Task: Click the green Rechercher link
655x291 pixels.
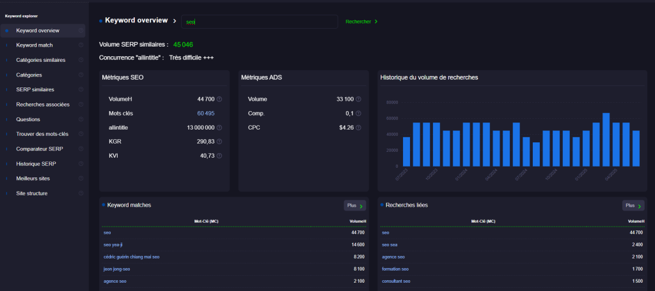Action: coord(361,22)
